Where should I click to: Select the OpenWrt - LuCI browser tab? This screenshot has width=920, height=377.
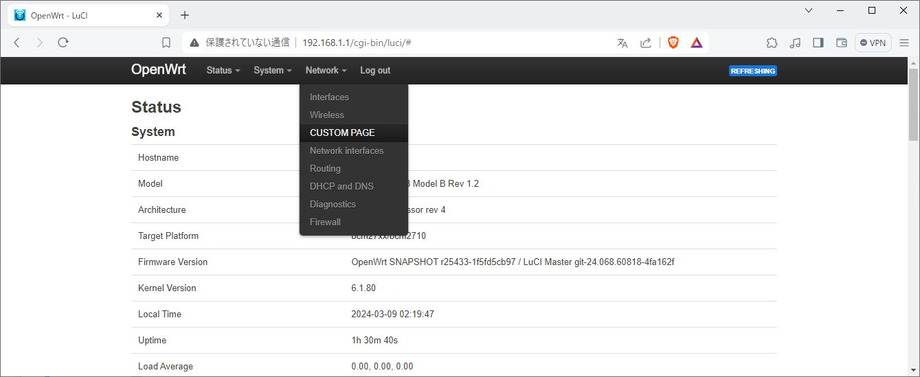coord(88,15)
